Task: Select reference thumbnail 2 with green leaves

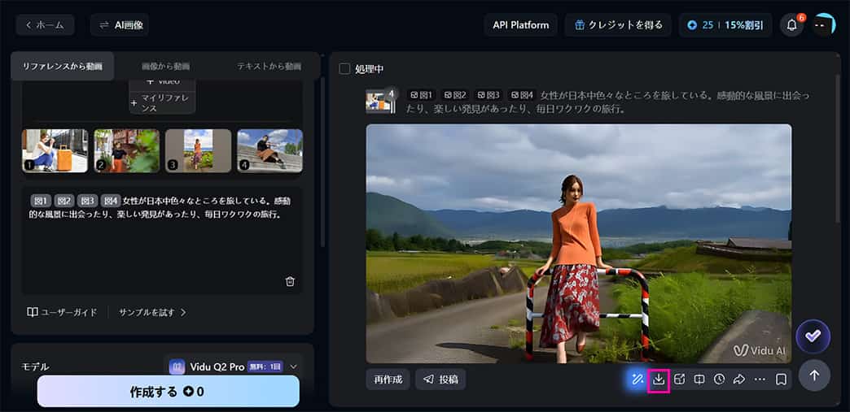Action: click(x=127, y=150)
